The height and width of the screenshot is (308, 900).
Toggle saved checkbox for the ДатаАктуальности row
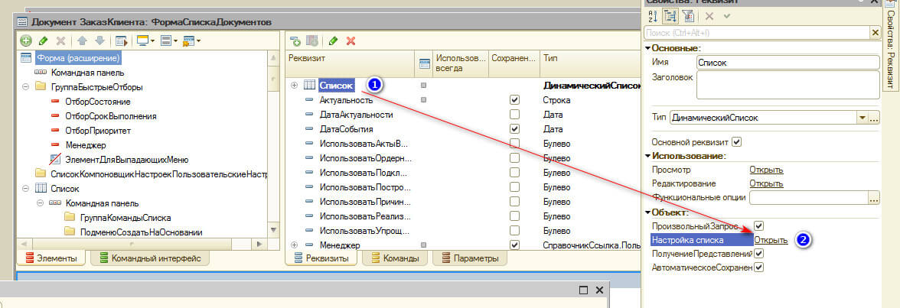514,115
